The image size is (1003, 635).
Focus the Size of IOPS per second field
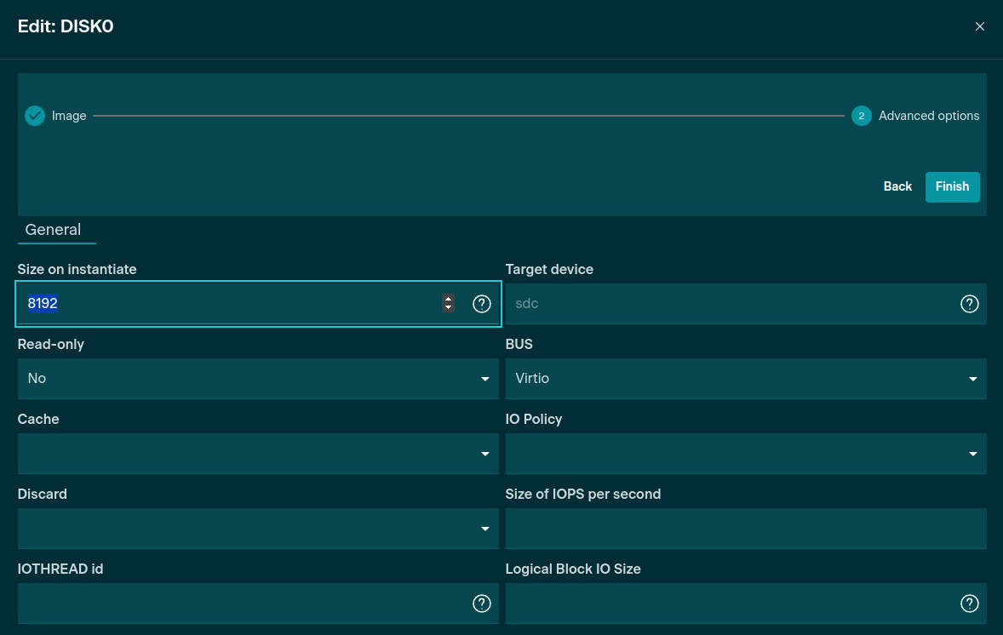[745, 529]
